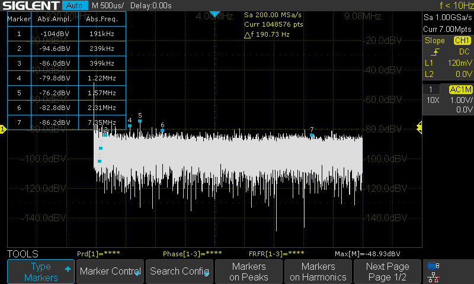Image resolution: width=474 pixels, height=284 pixels.
Task: Open Search Config submenu
Action: 180,272
